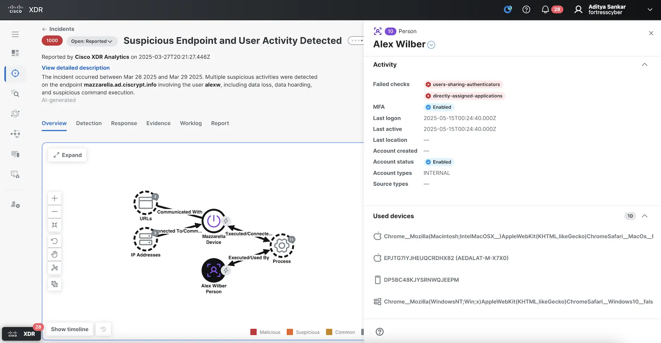
Task: Click the graph layout nodes icon
Action: pyautogui.click(x=55, y=268)
